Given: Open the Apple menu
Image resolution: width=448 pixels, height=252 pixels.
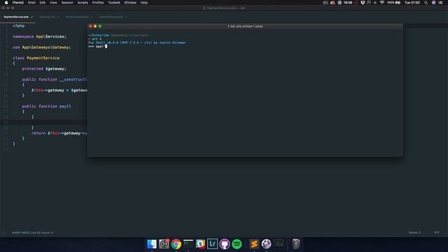Looking at the screenshot, I should tap(6, 3).
